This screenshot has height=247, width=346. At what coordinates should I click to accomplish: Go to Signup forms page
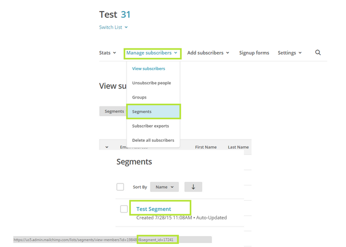pos(254,53)
